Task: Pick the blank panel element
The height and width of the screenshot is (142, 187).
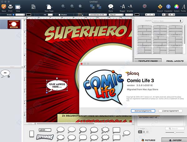Action: click(x=32, y=134)
